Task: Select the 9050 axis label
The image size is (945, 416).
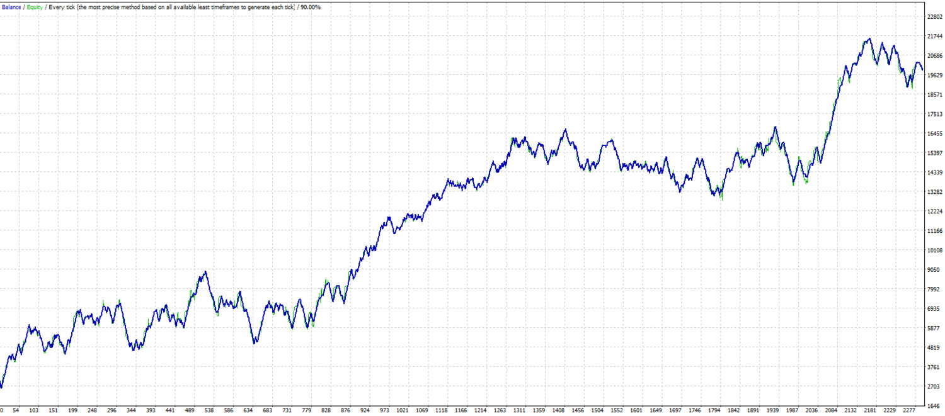Action: pyautogui.click(x=933, y=270)
